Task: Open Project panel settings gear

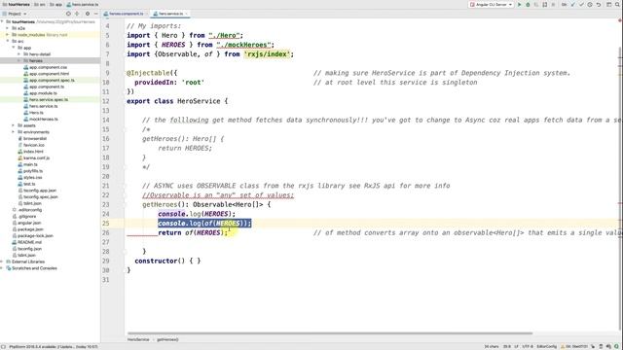Action: click(x=88, y=14)
